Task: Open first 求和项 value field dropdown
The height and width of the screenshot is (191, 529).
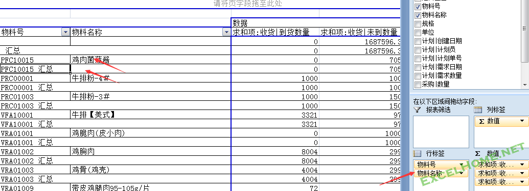Action: pos(522,165)
